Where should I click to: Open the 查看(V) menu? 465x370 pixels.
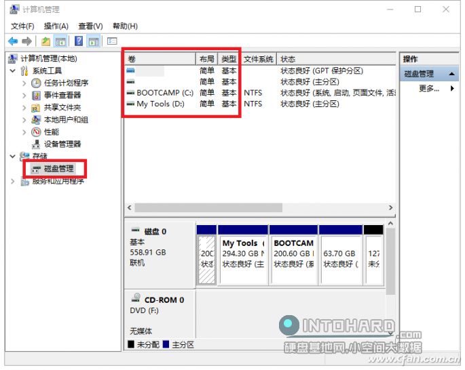tap(90, 26)
